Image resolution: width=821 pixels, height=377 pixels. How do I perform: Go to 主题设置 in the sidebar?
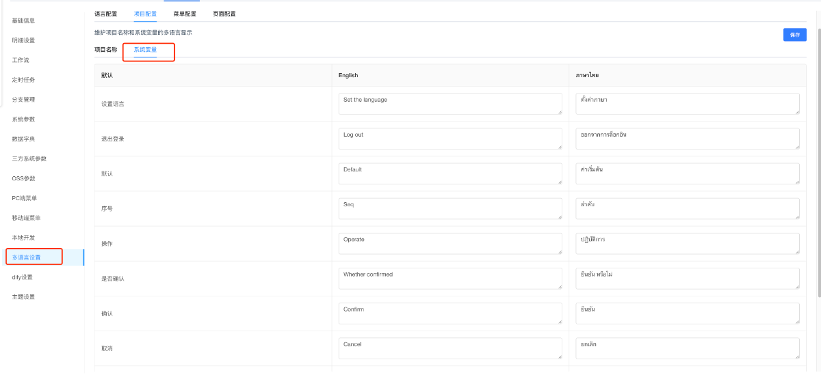[23, 297]
